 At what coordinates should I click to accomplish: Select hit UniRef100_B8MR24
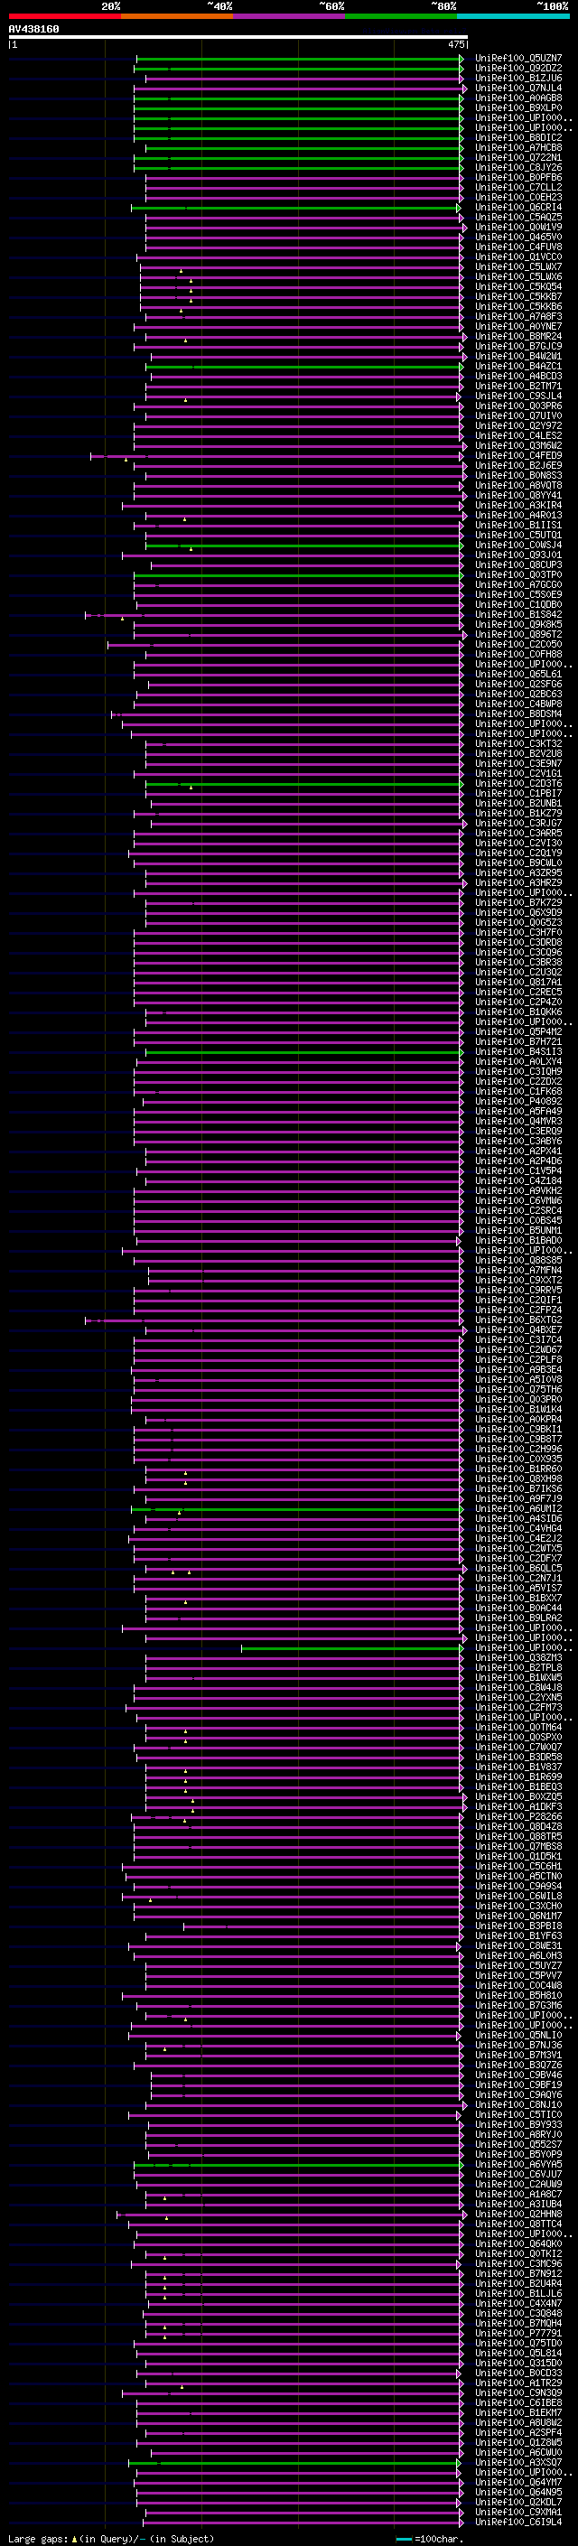click(x=518, y=336)
